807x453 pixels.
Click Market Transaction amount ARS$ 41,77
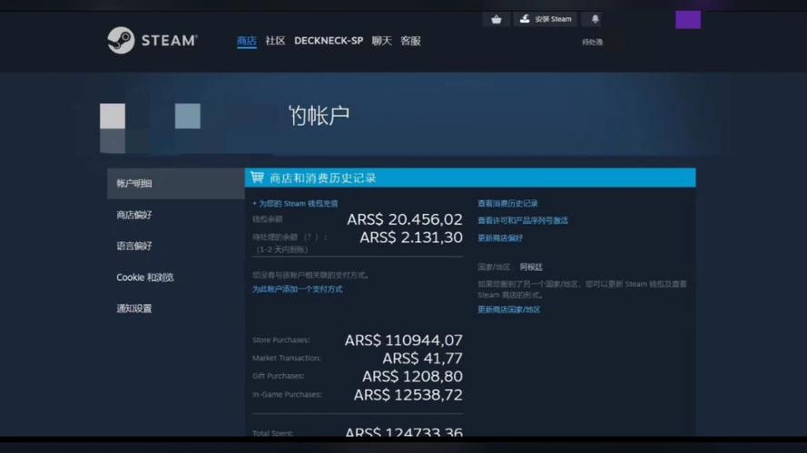click(x=422, y=358)
